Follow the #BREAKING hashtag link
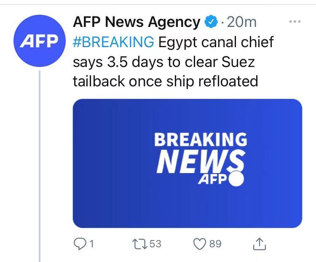This screenshot has width=316, height=262. tap(113, 42)
